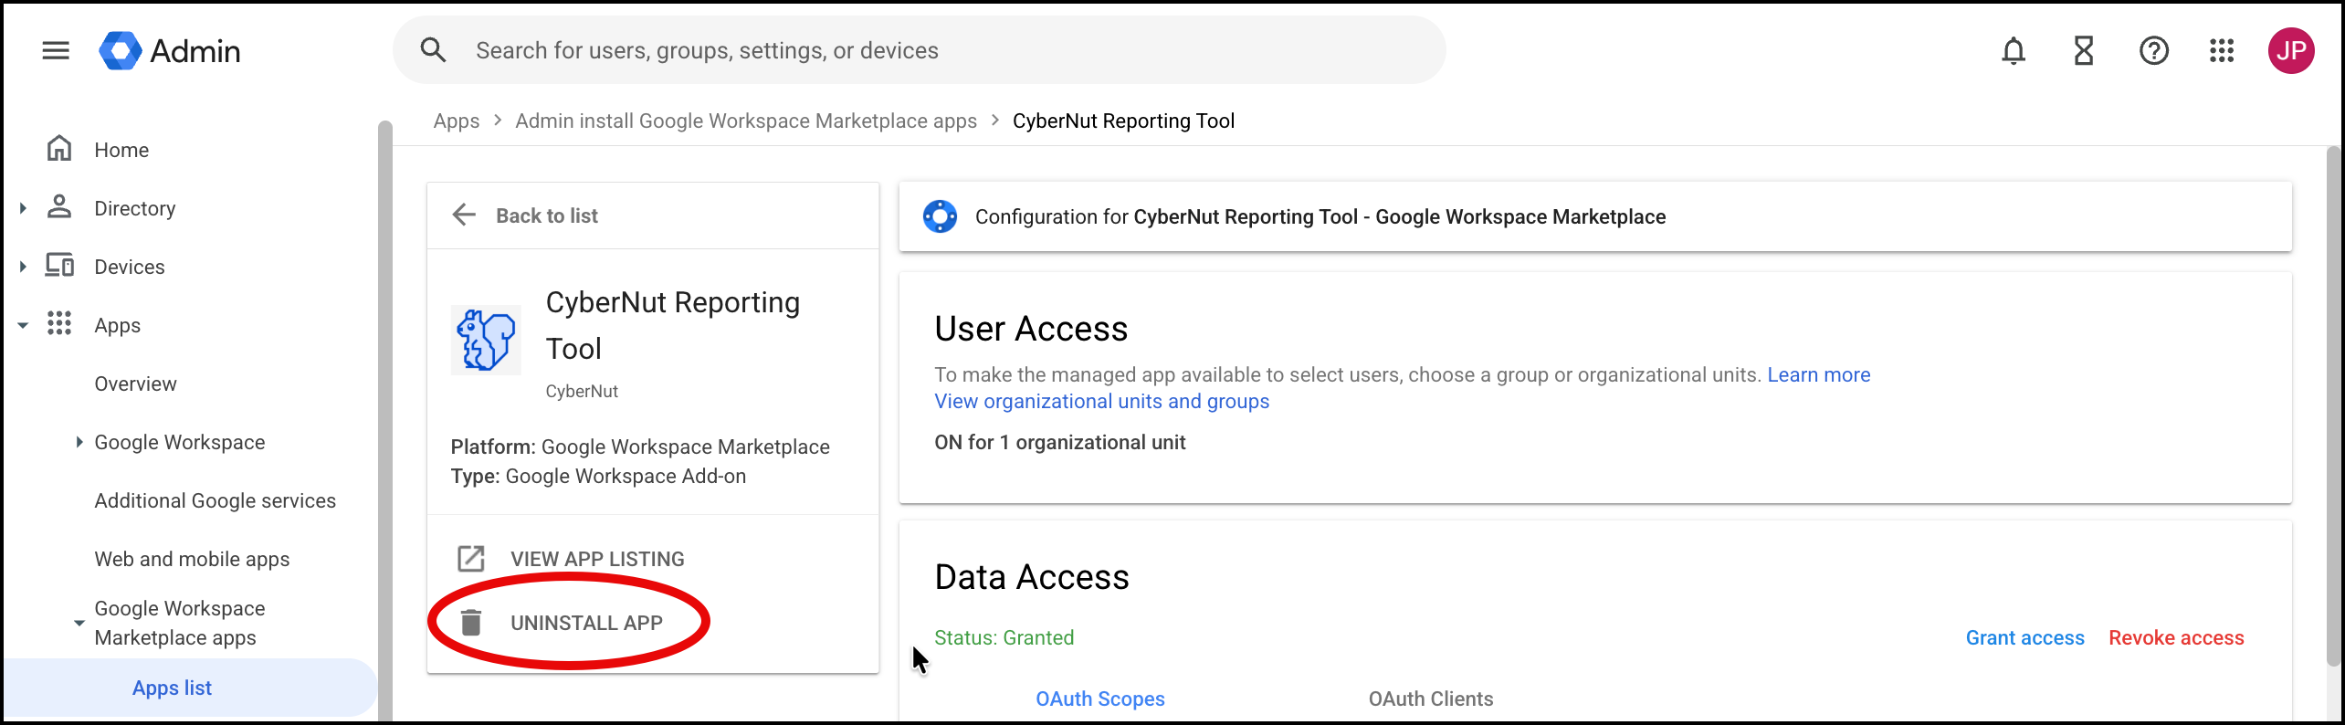Click the blue configuration icon in header
This screenshot has width=2345, height=725.
point(940,216)
